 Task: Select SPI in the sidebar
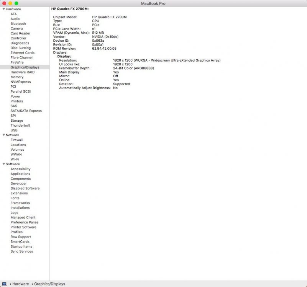point(13,116)
